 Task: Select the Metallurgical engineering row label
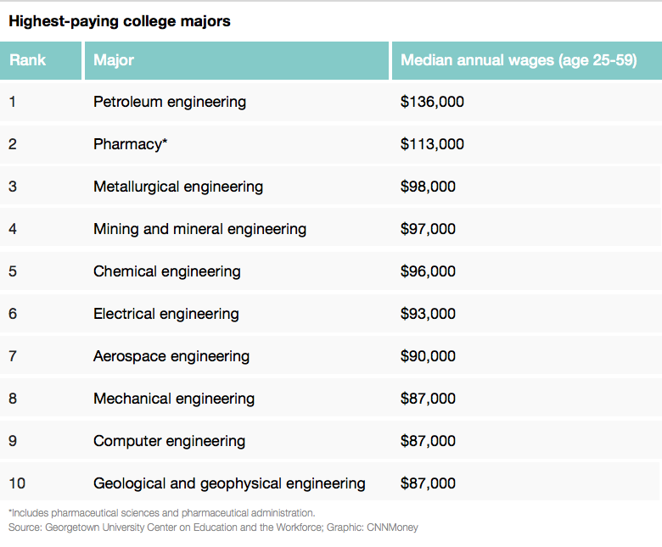178,187
